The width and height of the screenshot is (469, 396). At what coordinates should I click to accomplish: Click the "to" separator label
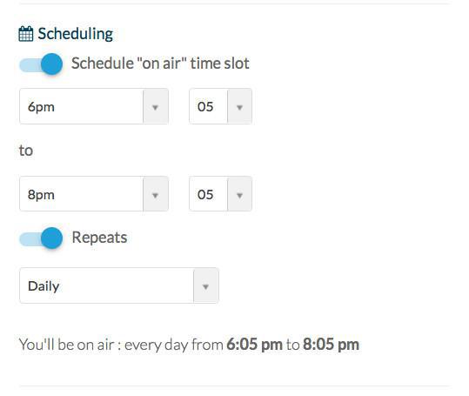tap(26, 151)
